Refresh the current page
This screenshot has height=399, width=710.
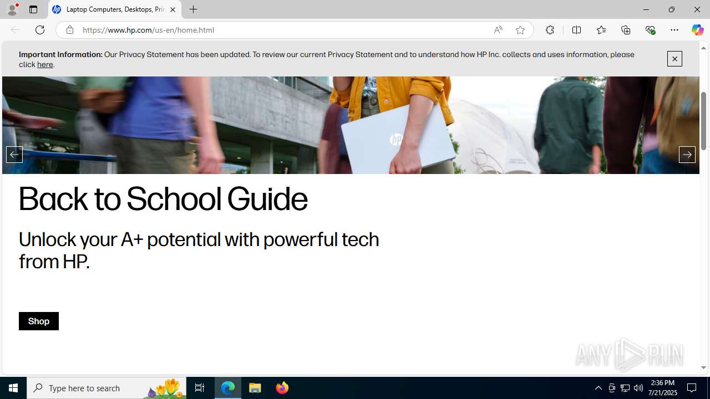pos(40,30)
